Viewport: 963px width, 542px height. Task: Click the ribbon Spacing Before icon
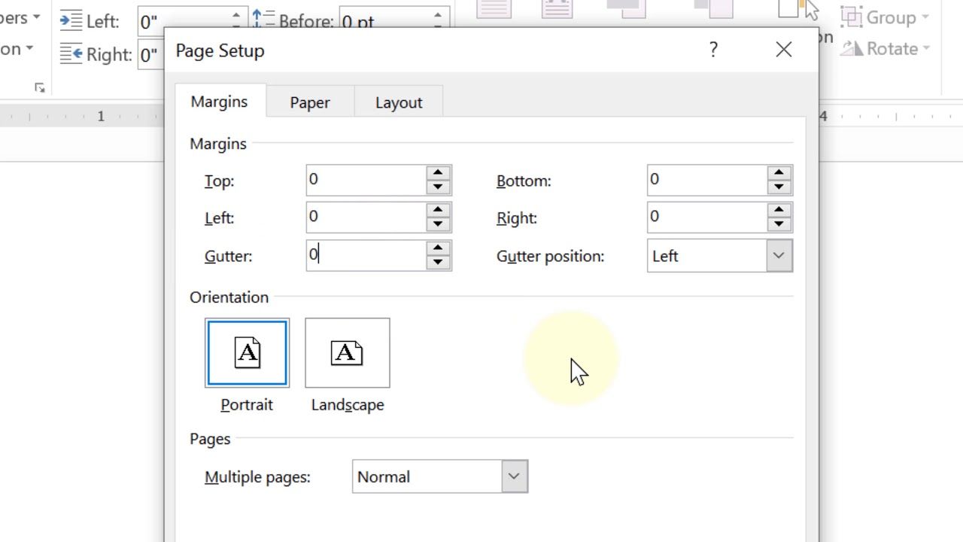click(263, 20)
